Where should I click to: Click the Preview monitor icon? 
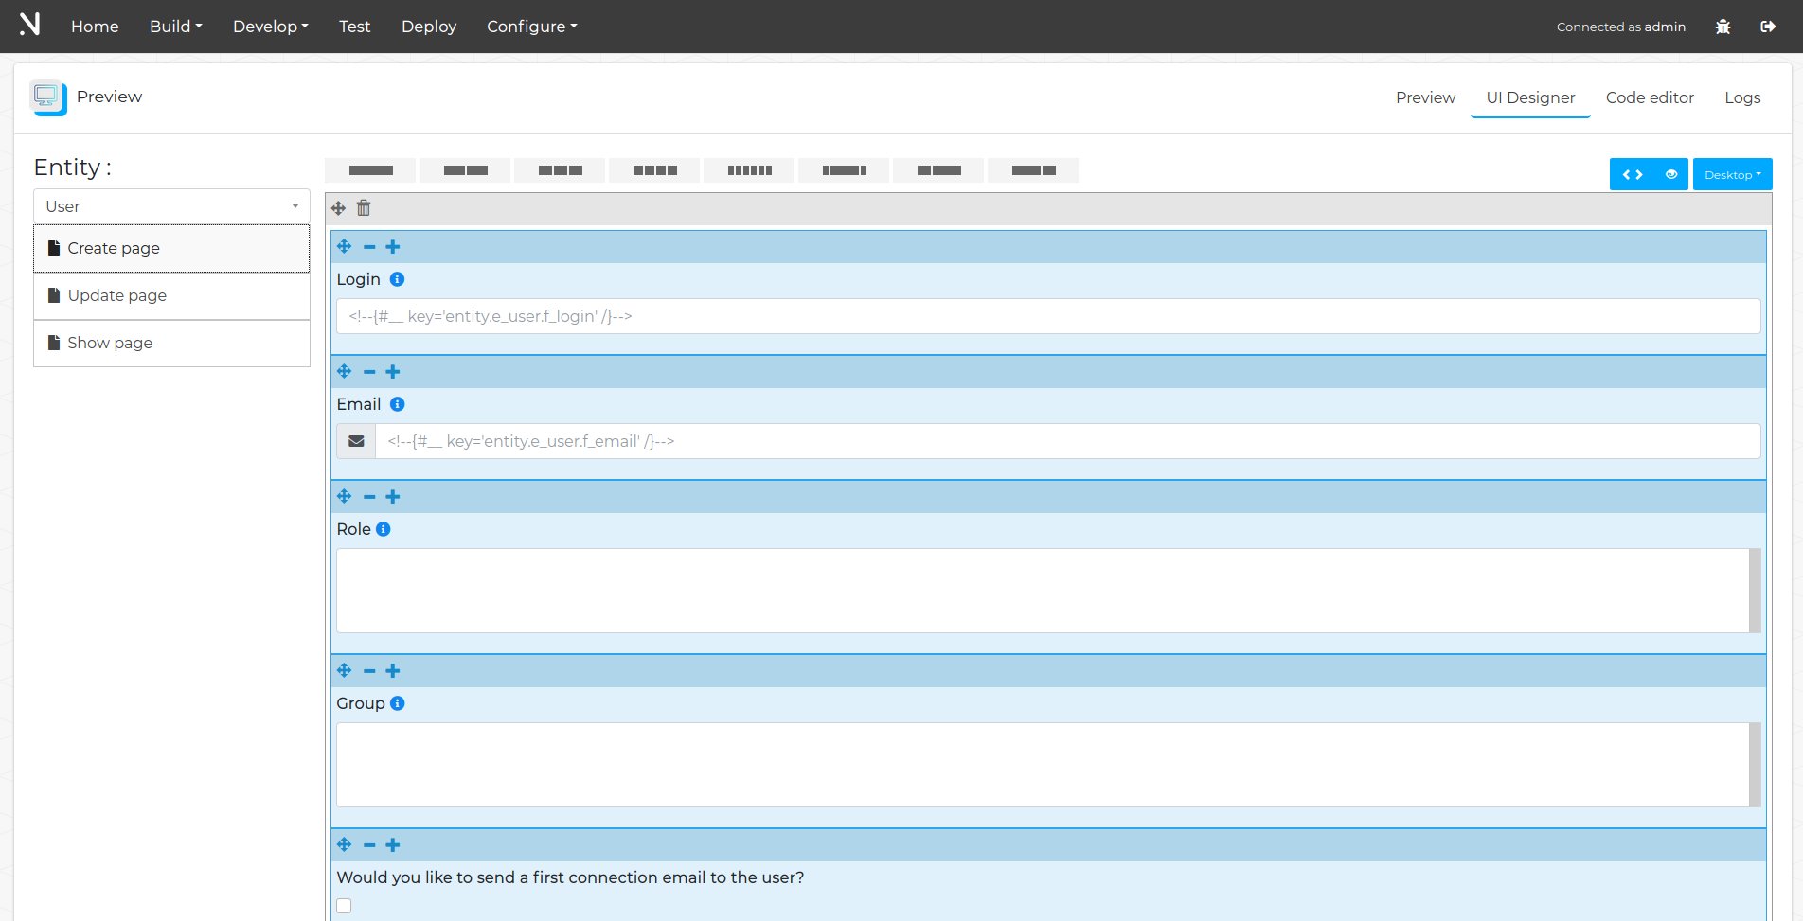click(x=47, y=97)
